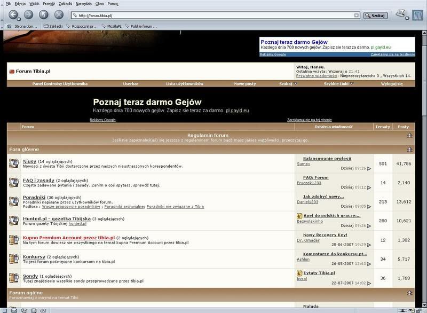Screen dimensions: 427x313
Task: Open the Back button history dropdown arrow
Action: coord(19,19)
